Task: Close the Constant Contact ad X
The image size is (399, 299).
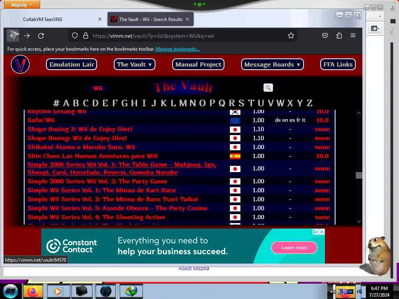Action: click(x=321, y=232)
